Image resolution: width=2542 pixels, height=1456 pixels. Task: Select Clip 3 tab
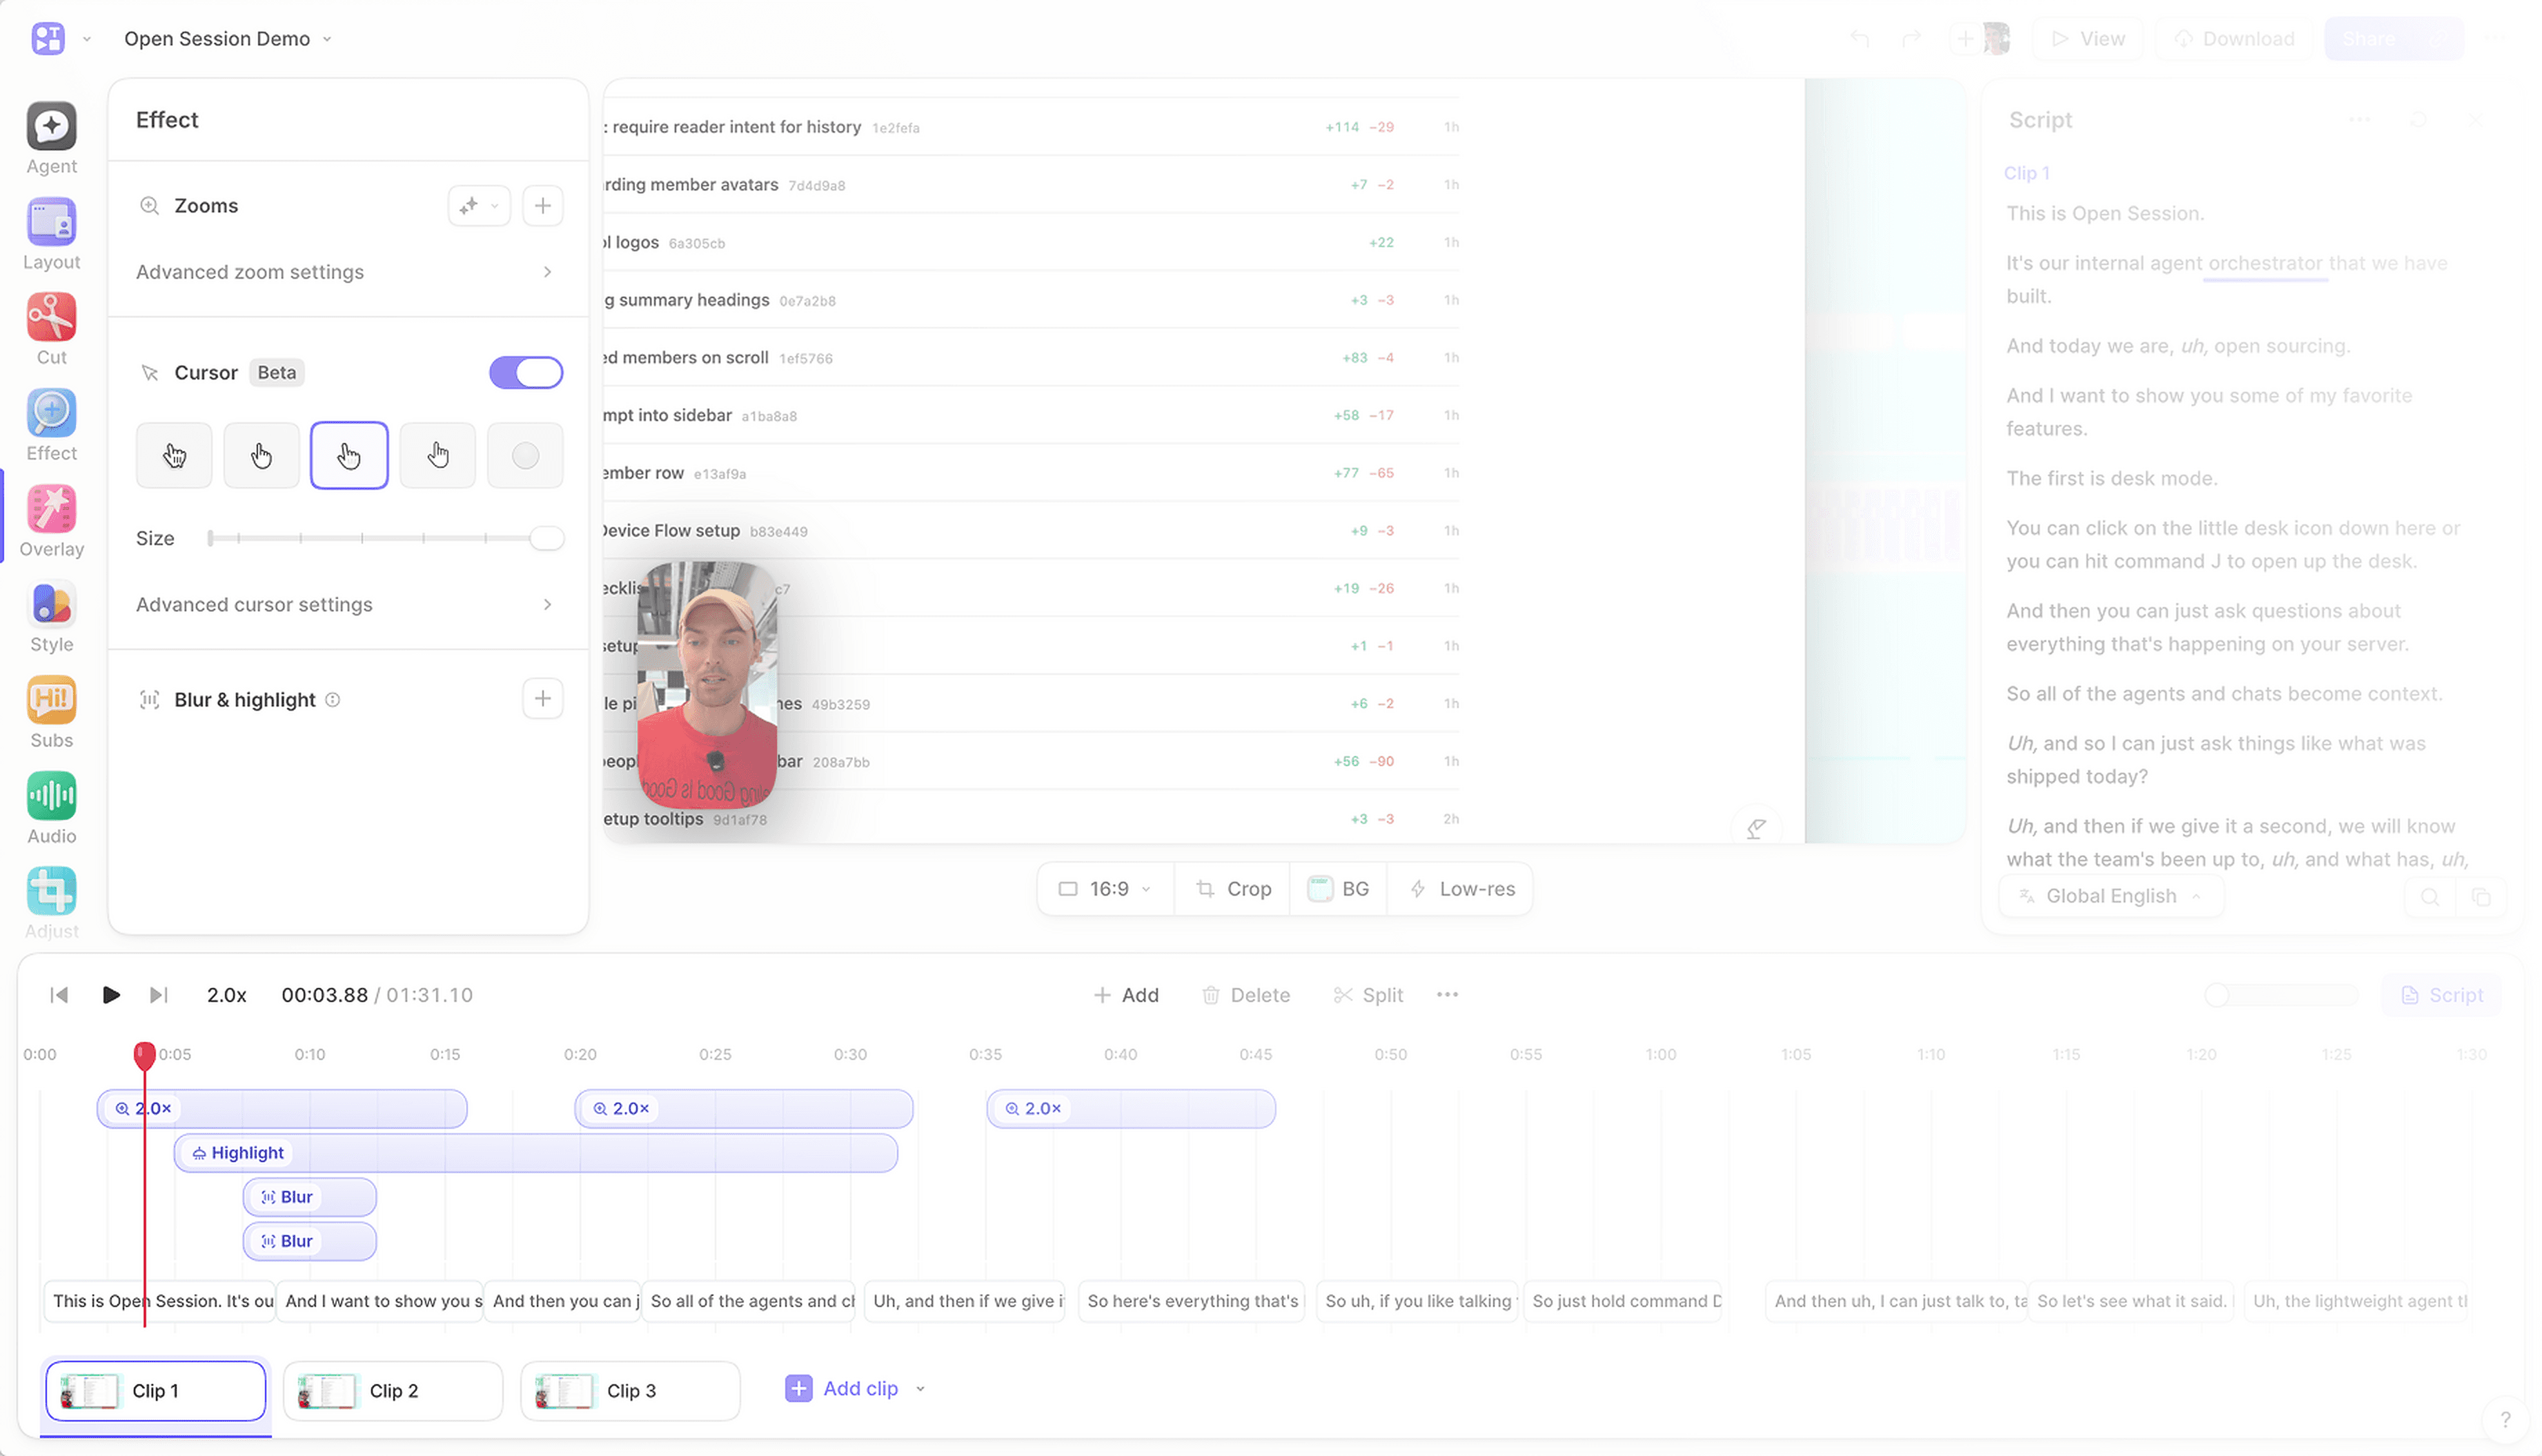pos(631,1392)
